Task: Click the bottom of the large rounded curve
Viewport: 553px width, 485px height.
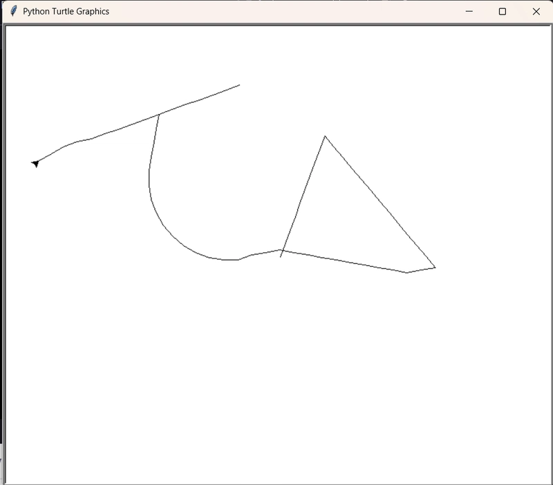Action: point(225,260)
